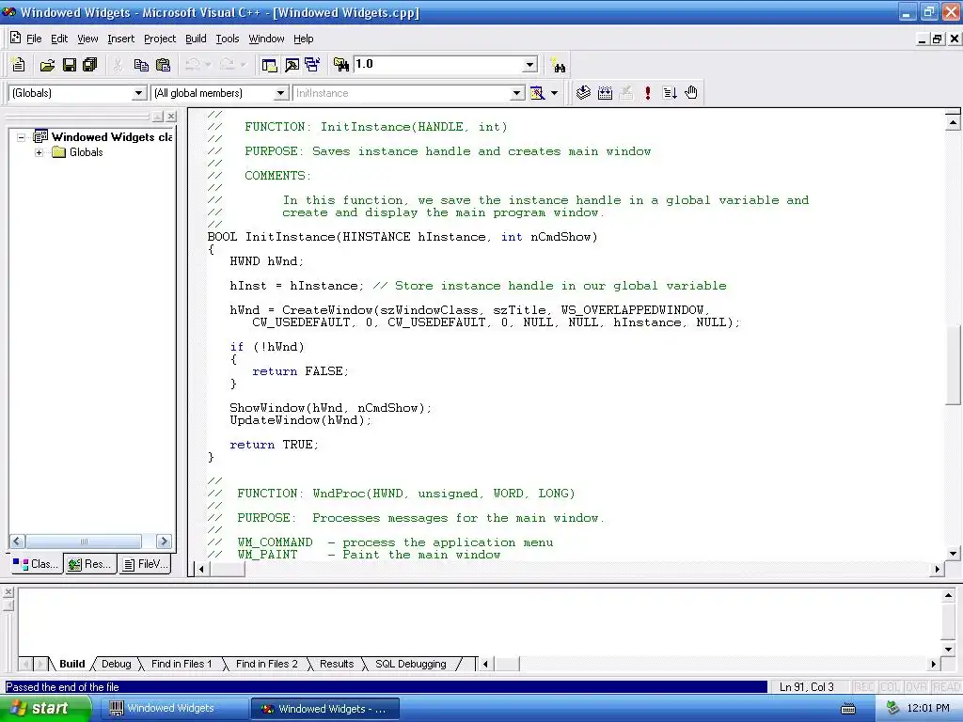Screen dimensions: 963x722
Task: Select Windowed Widgets classes root item
Action: click(112, 137)
